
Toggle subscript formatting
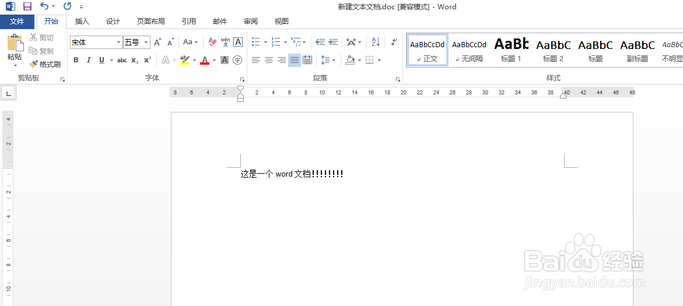pyautogui.click(x=135, y=60)
